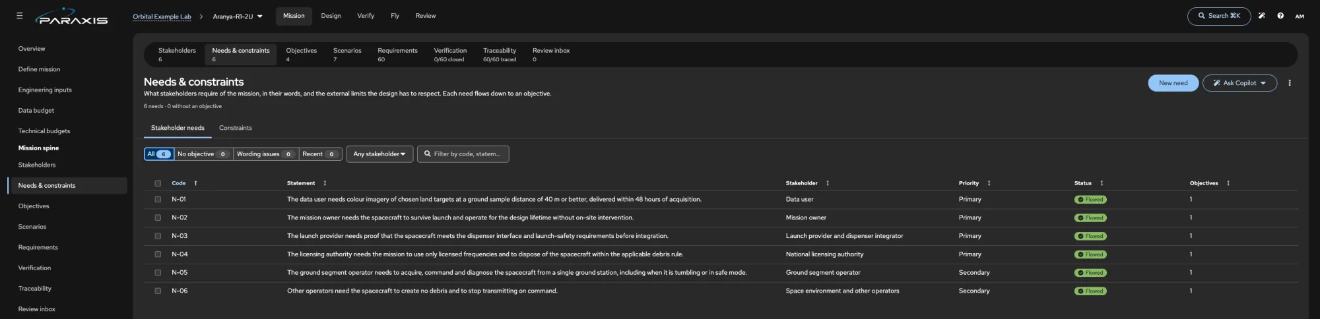Go to Define mission in the sidebar

coord(39,69)
